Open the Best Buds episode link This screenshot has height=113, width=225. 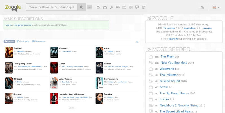66,82
